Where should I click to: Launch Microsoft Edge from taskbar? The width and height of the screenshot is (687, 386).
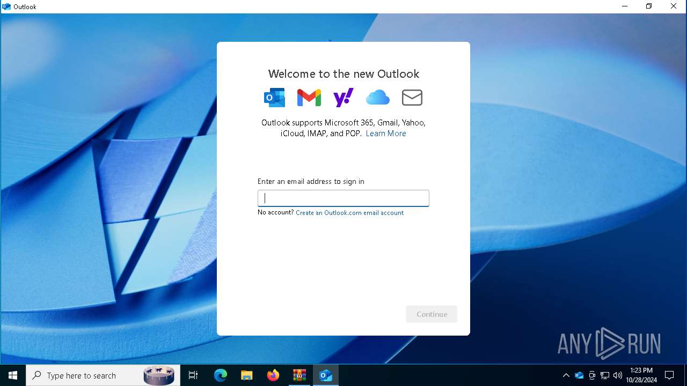point(221,375)
